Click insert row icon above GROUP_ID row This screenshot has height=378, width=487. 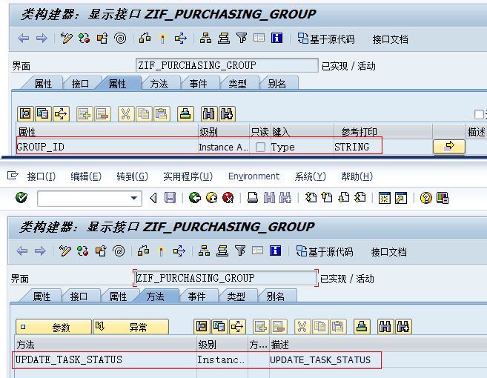(x=85, y=114)
